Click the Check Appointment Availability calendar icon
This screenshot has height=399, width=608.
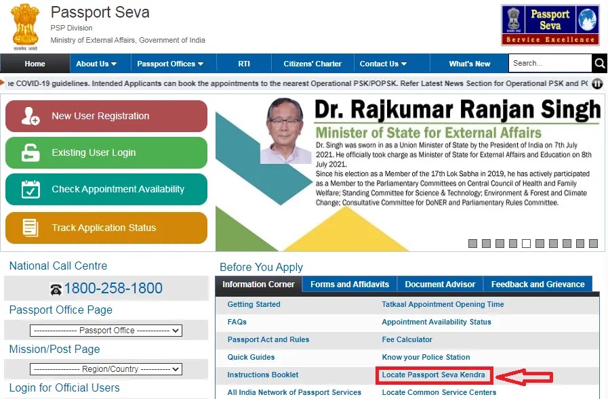31,190
